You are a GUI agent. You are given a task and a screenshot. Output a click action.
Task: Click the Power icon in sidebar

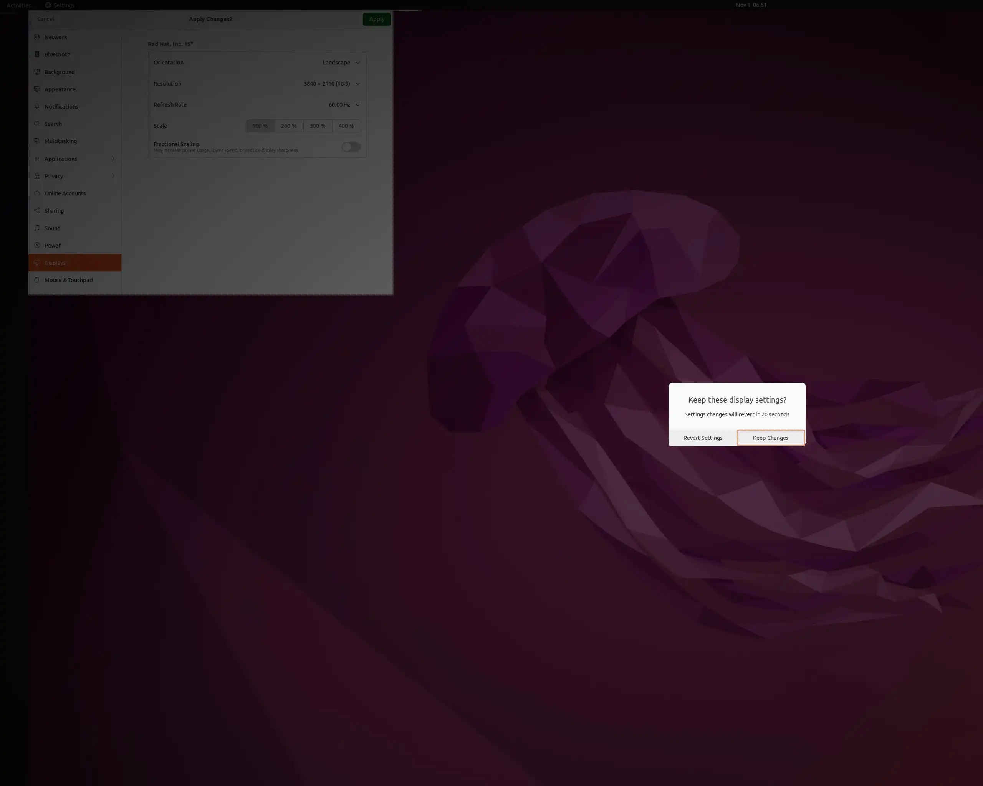click(x=37, y=245)
